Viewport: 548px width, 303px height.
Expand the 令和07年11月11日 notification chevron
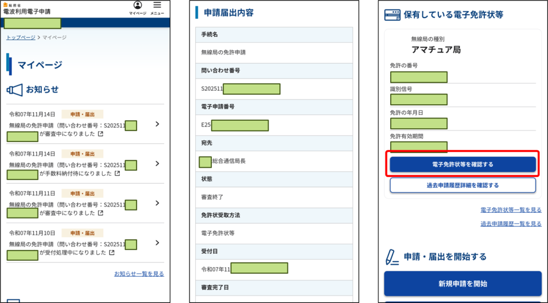pos(157,203)
